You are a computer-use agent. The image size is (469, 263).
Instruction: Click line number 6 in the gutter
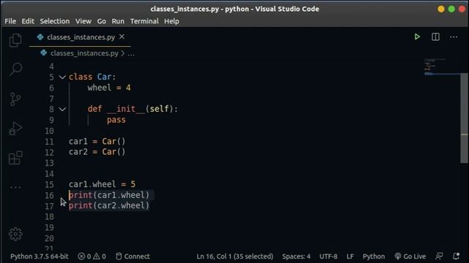pos(51,88)
